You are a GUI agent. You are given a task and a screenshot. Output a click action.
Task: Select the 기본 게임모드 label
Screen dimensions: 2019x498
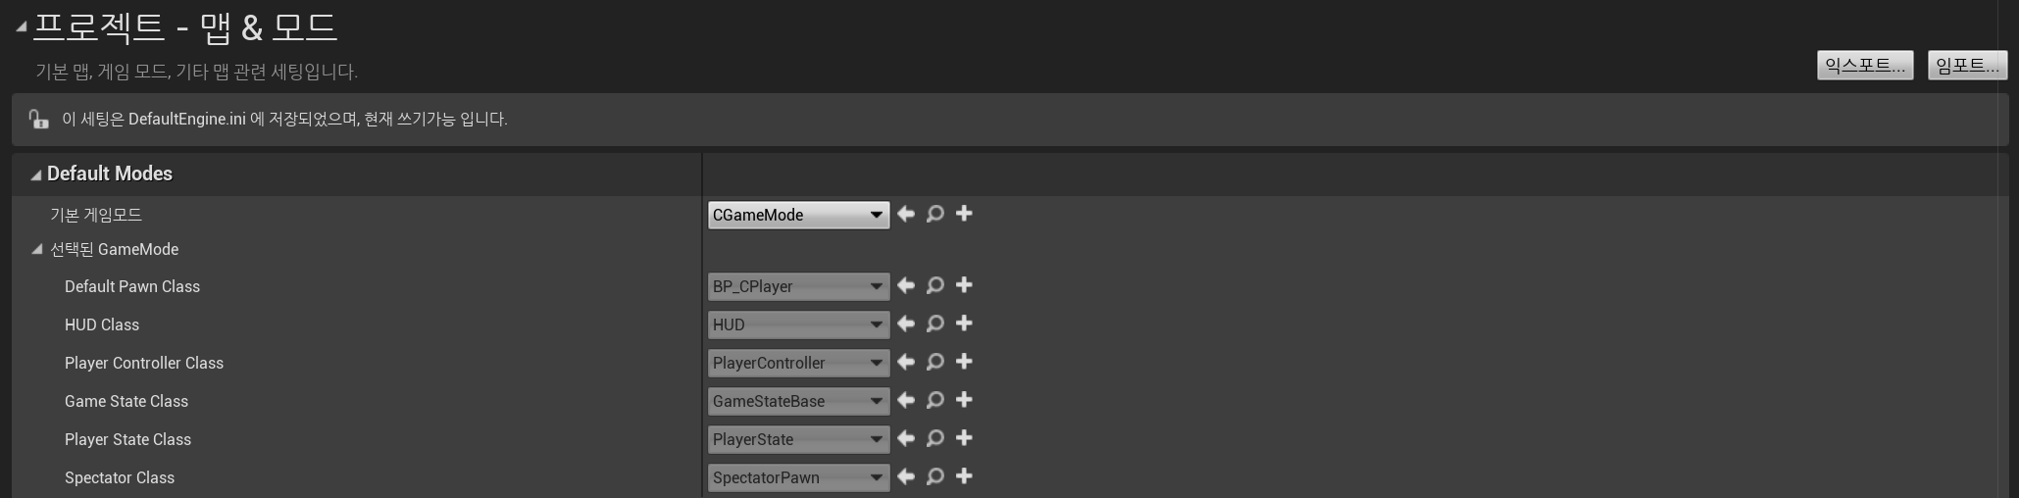(96, 215)
